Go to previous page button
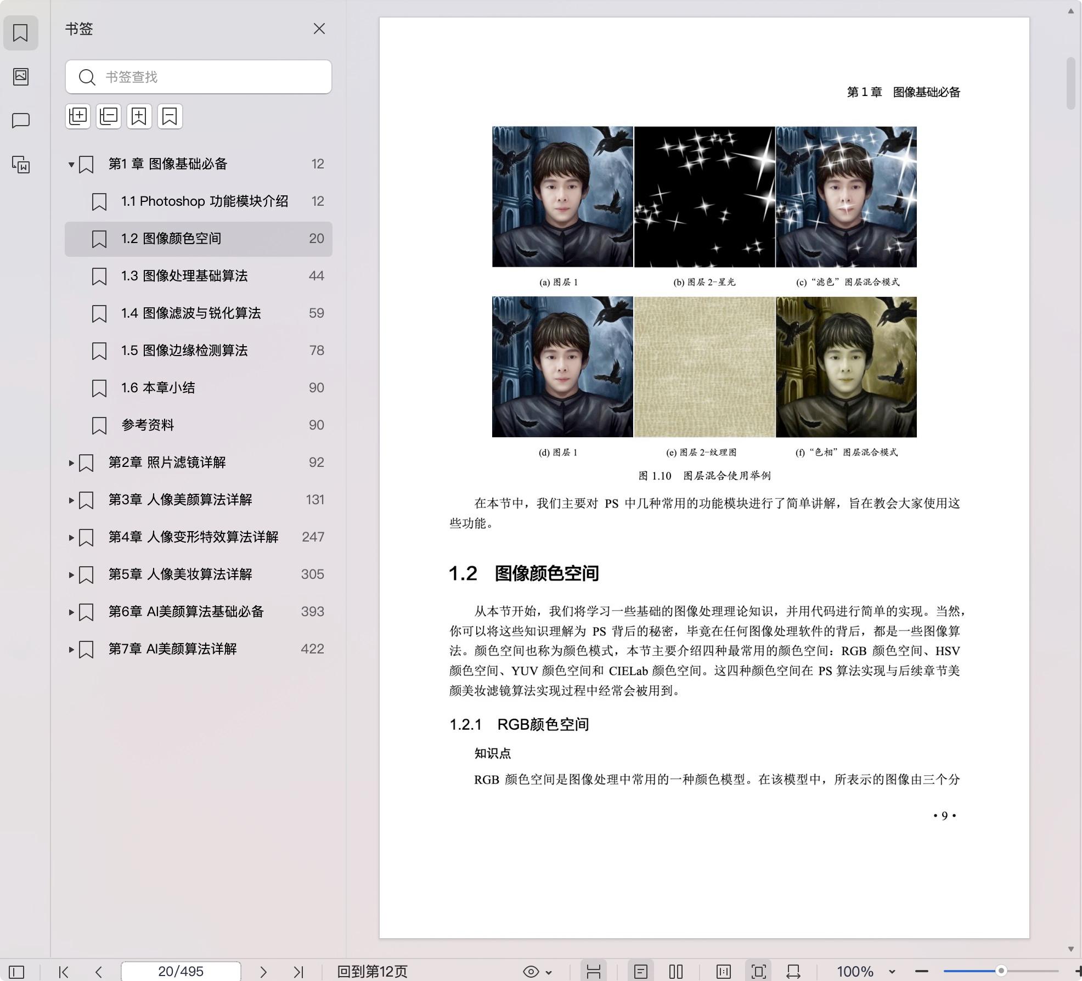1082x981 pixels. (99, 972)
